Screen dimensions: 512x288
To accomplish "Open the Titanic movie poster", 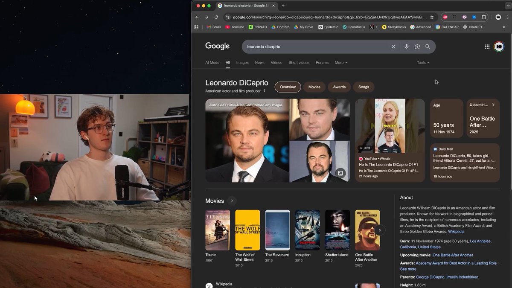I will click(x=218, y=230).
